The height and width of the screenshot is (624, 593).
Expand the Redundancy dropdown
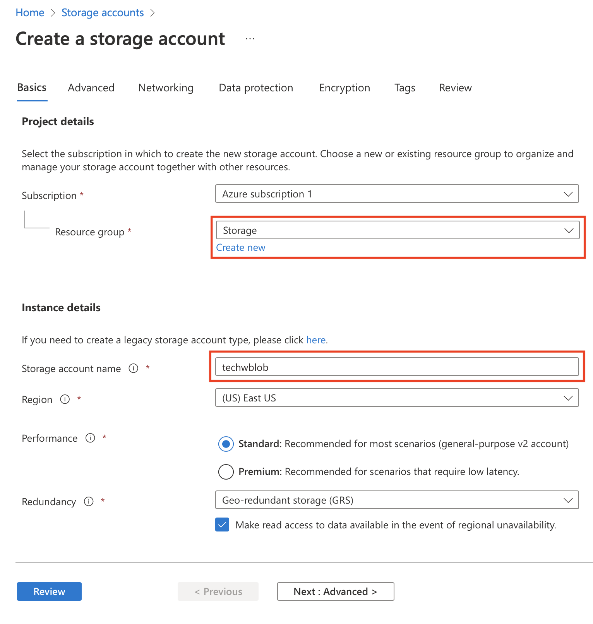tap(397, 500)
